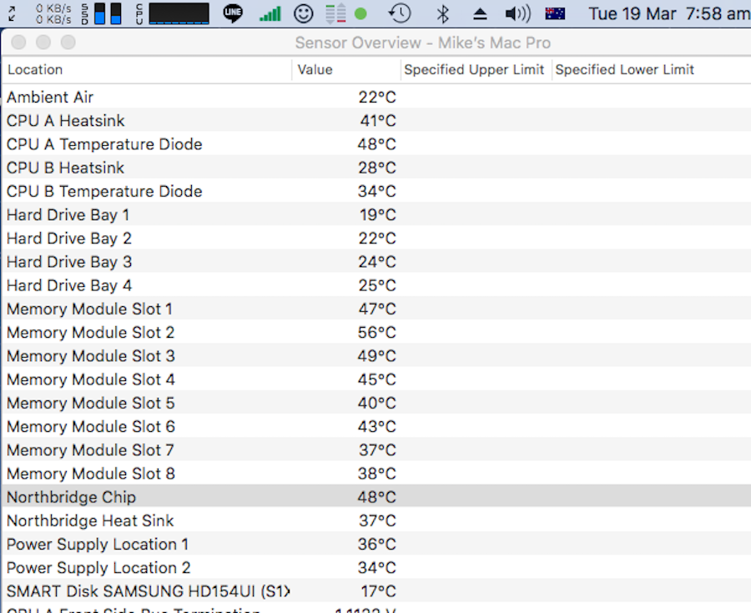Viewport: 751px width, 613px height.
Task: Click the 56°C value for Memory Slot 2
Action: click(x=377, y=333)
